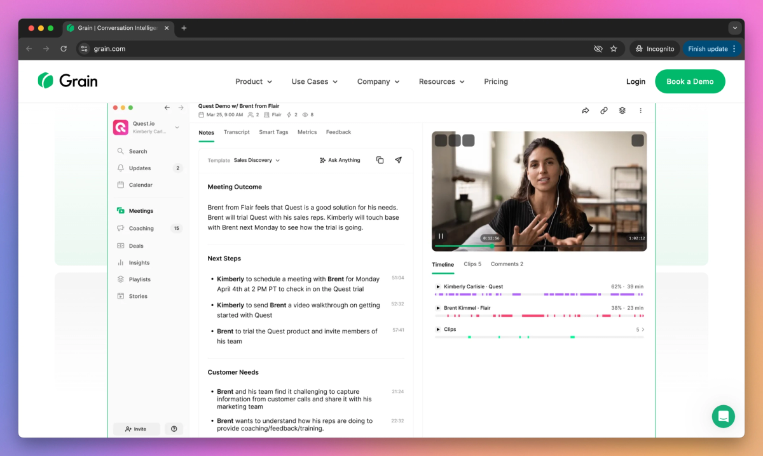Click the tracking protection eye icon
Image resolution: width=763 pixels, height=456 pixels.
(x=598, y=49)
